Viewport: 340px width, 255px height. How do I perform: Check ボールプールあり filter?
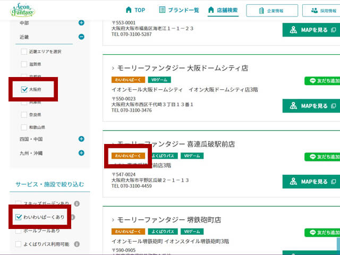tap(18, 231)
